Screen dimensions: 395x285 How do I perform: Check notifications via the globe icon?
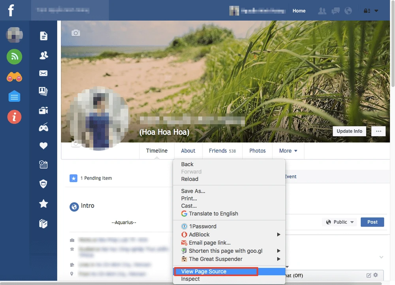(x=348, y=11)
